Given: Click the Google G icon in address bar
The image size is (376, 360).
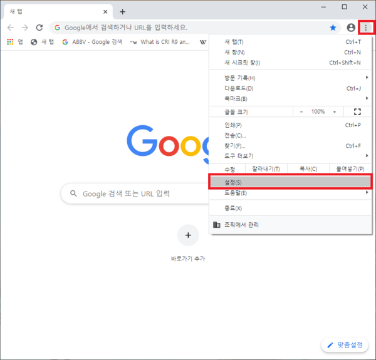Looking at the screenshot, I should pyautogui.click(x=57, y=28).
